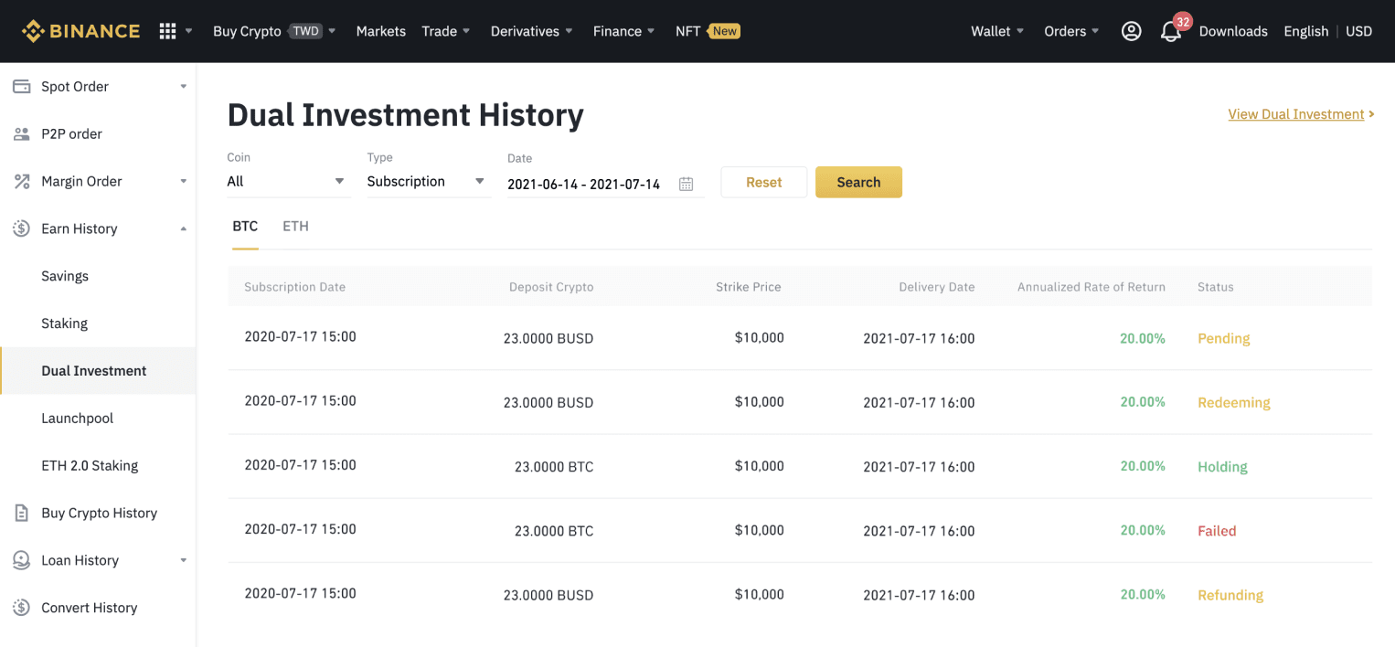
Task: Click $10,000 in the Pending row
Action: coord(759,337)
